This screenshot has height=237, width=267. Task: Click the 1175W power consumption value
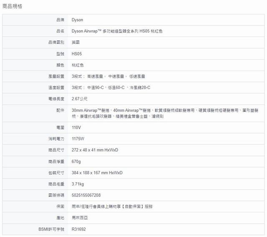[x=78, y=138]
